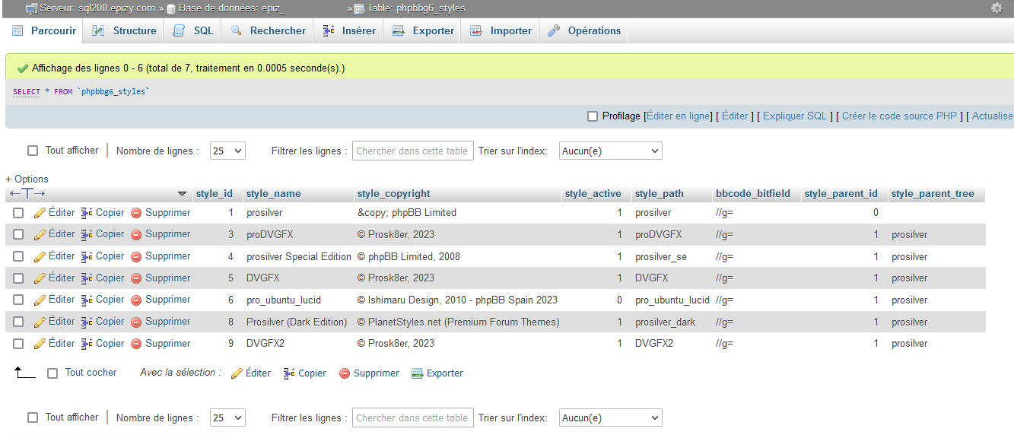The image size is (1014, 435).
Task: Click the settings gear icon at top right
Action: pyautogui.click(x=997, y=8)
